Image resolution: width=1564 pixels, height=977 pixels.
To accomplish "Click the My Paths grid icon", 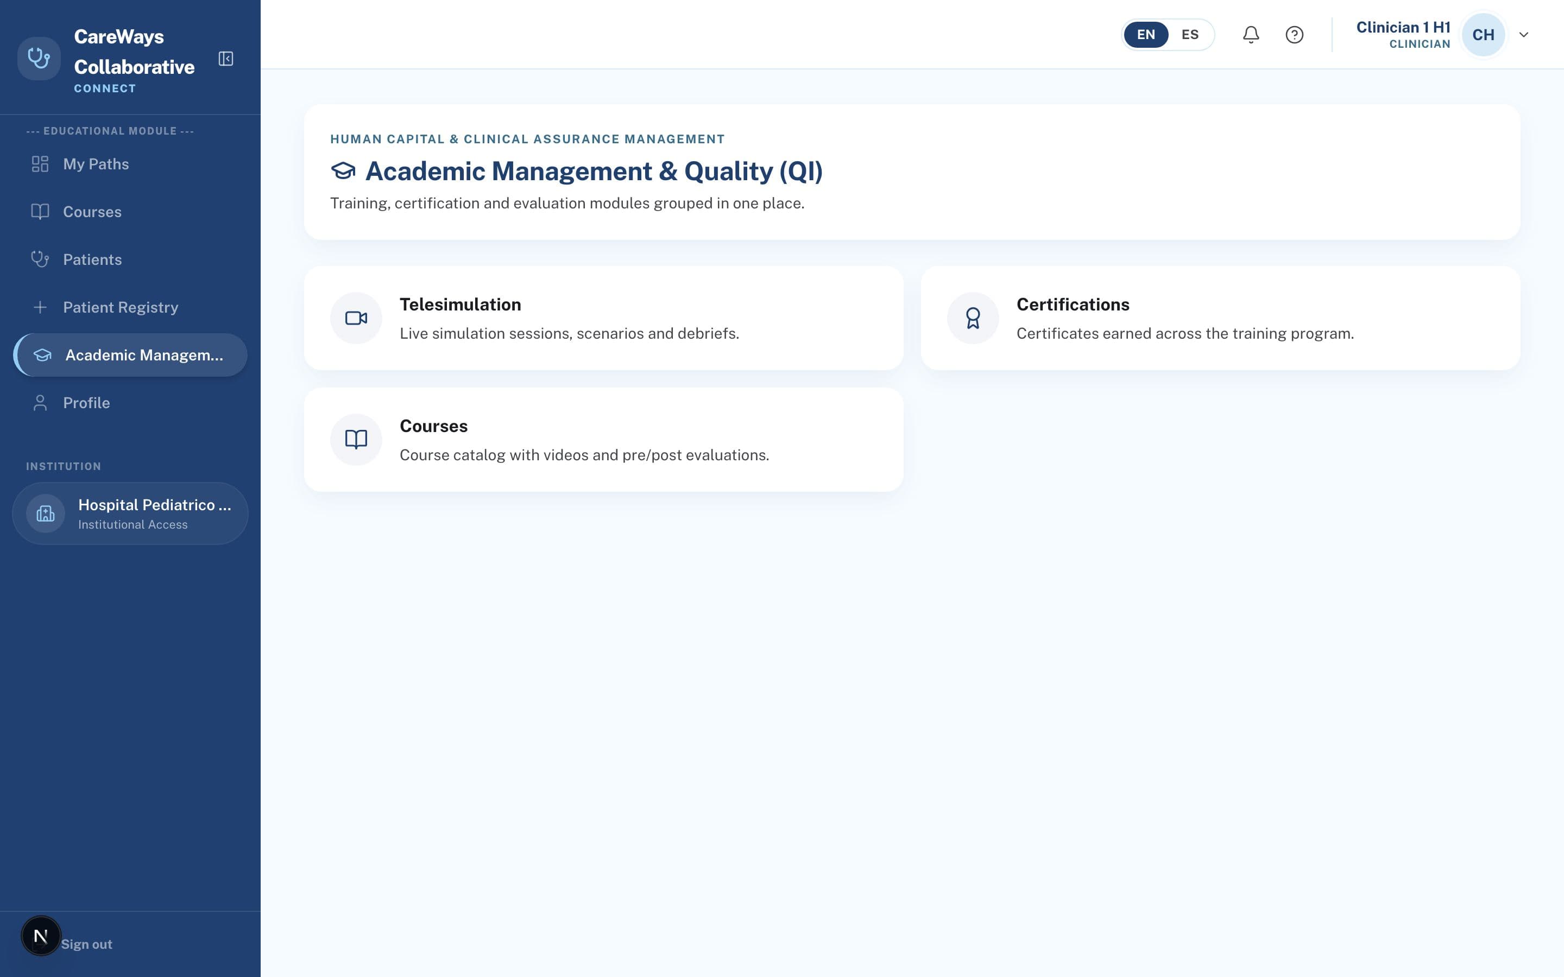I will pyautogui.click(x=40, y=164).
